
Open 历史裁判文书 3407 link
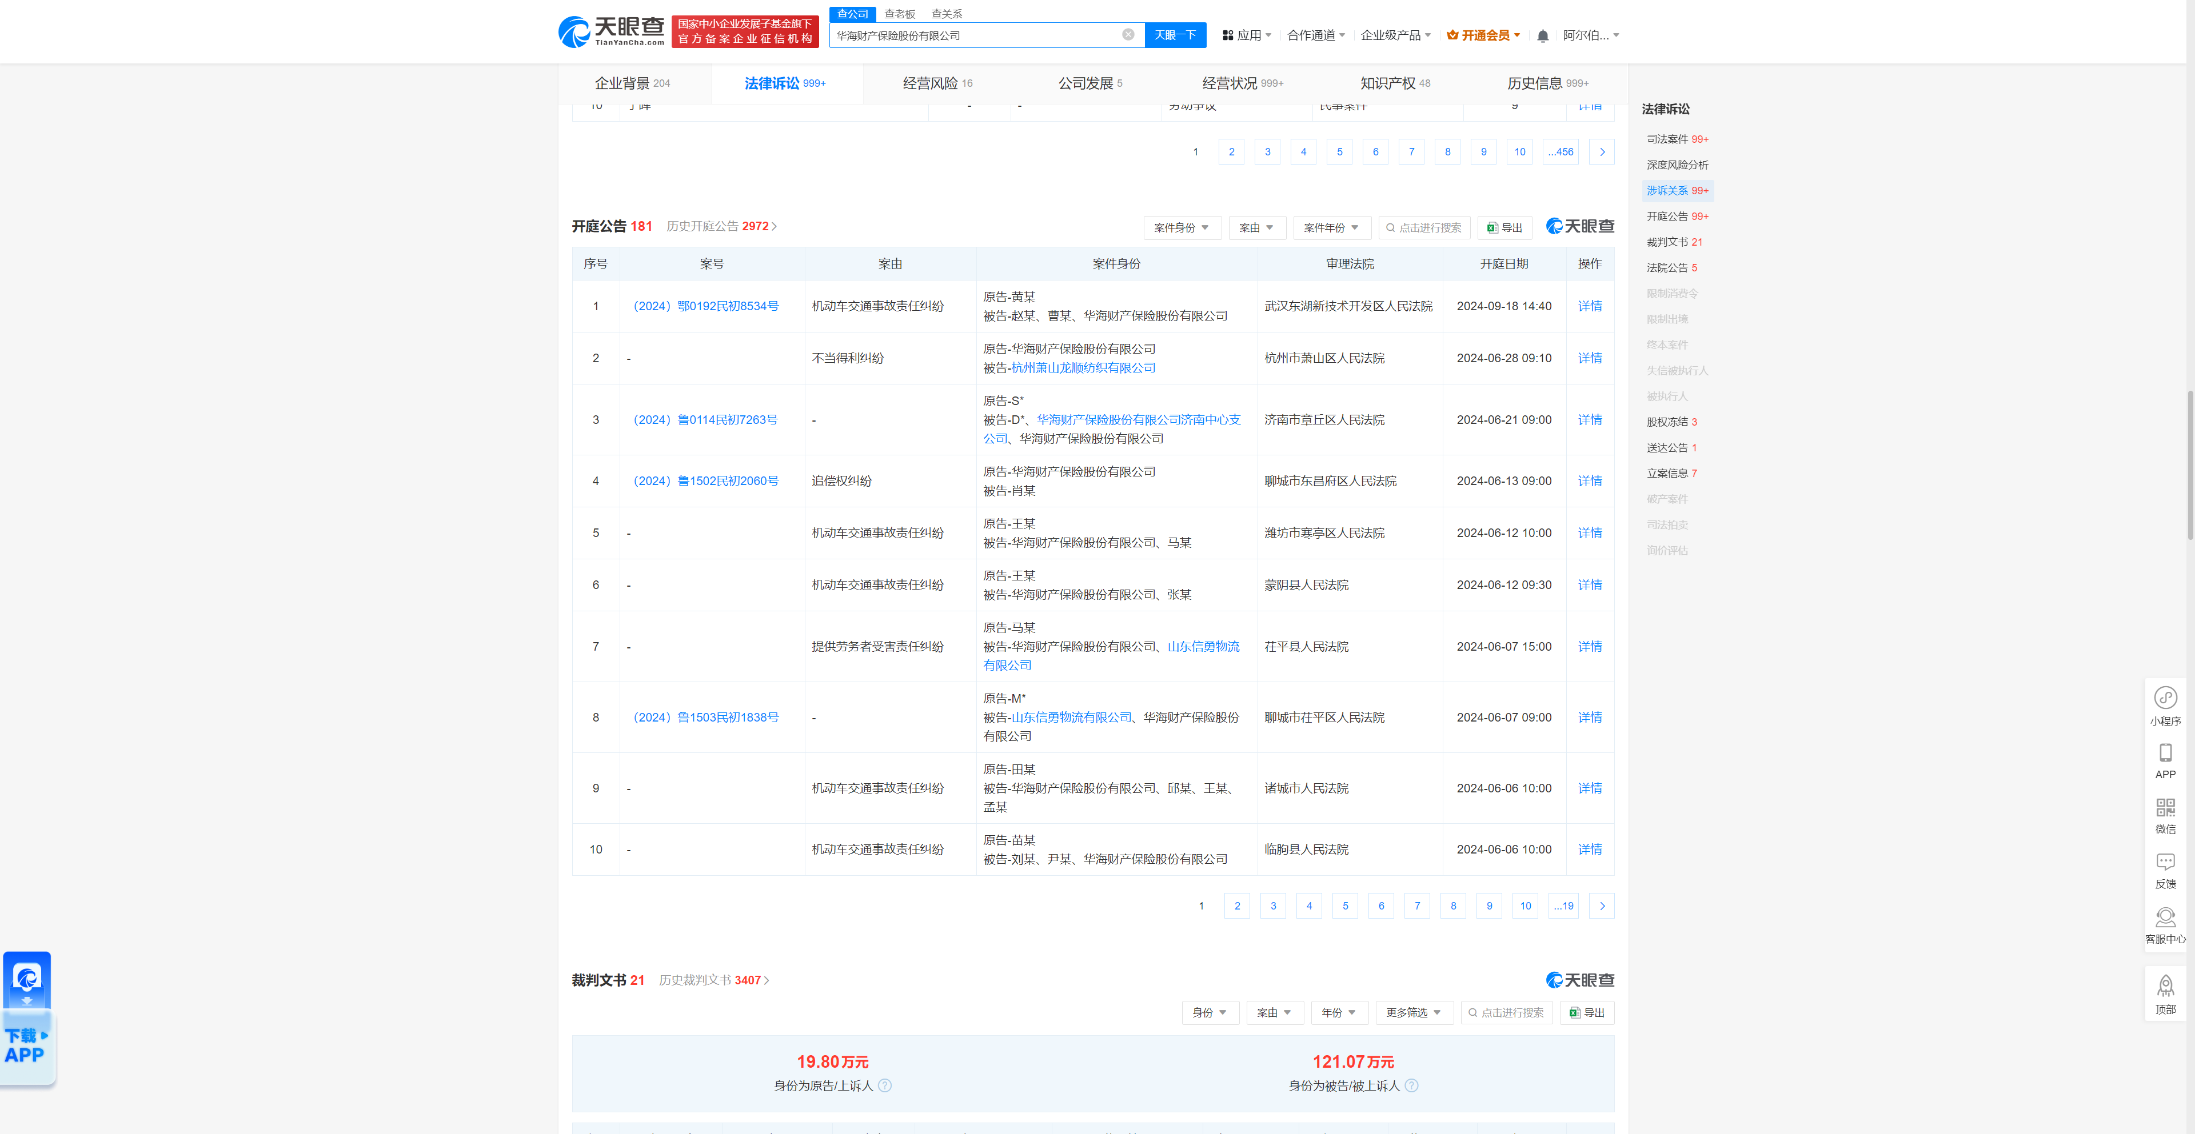(x=714, y=981)
